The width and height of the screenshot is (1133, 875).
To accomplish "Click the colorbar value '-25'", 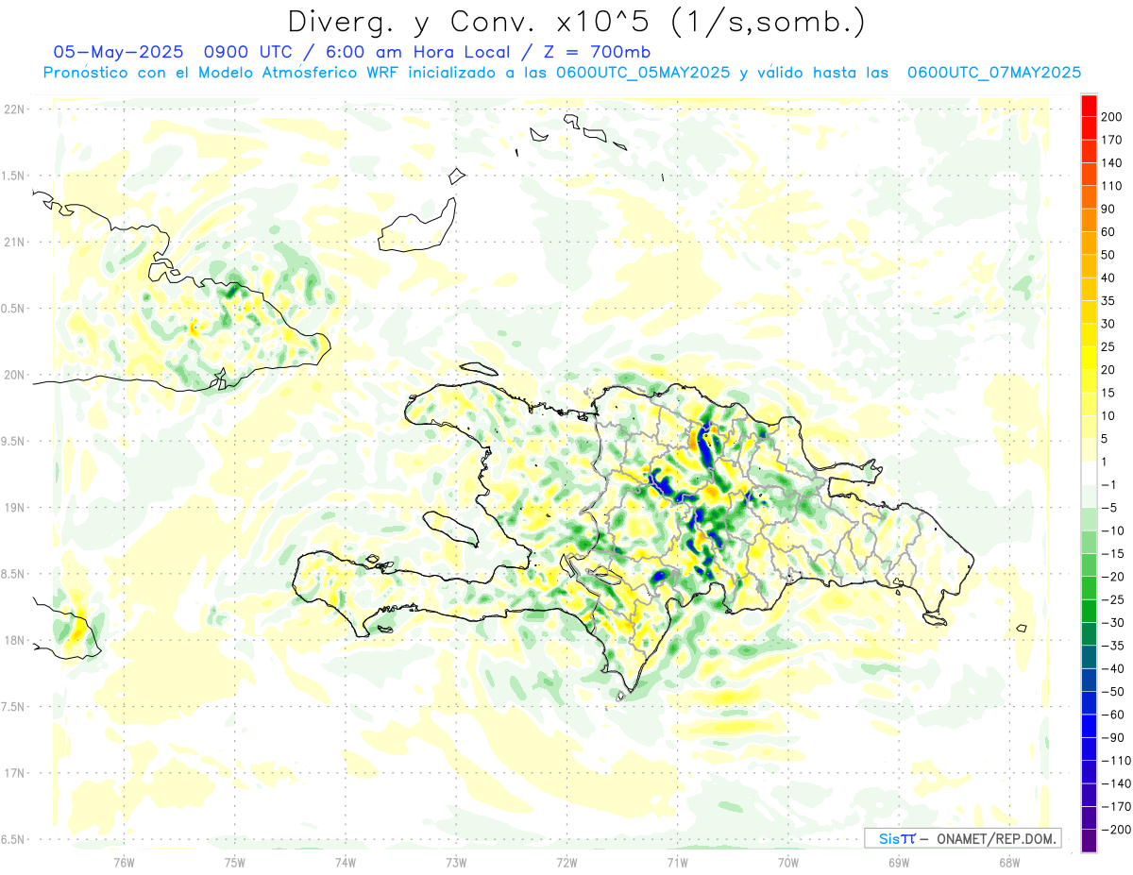I will pos(1115,599).
